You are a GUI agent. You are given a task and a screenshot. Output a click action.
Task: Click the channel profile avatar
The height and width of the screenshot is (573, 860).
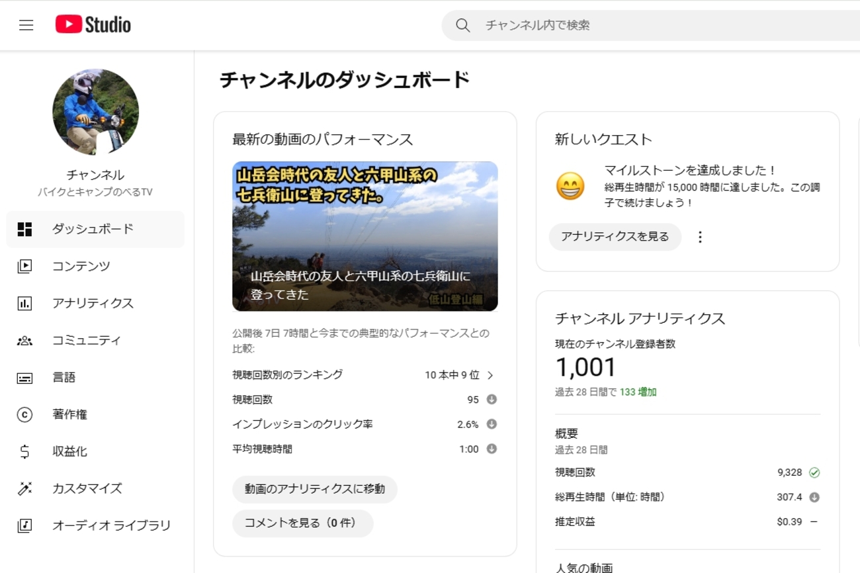(x=95, y=112)
